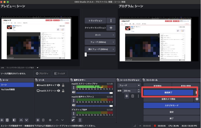Add a quick transition with plus button
Screen dimensions: 201x128
[111, 28]
